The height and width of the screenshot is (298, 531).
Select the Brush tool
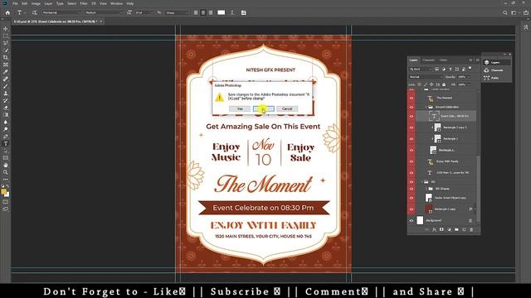click(x=6, y=86)
